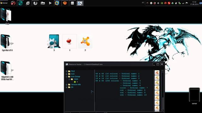Select the FILE folder in the tree
202x113 pixels.
pyautogui.click(x=72, y=71)
